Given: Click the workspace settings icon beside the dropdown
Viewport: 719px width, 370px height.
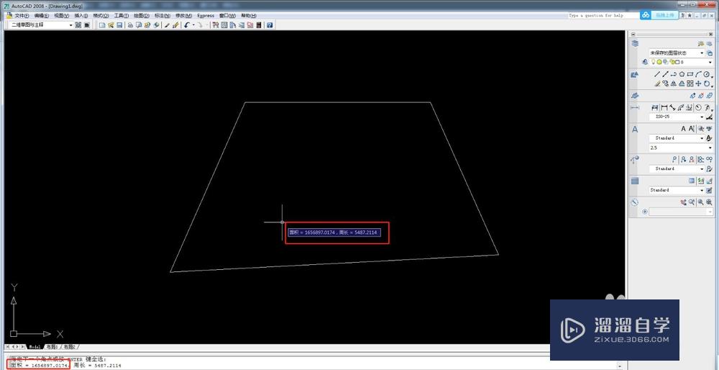Looking at the screenshot, I should tap(78, 24).
